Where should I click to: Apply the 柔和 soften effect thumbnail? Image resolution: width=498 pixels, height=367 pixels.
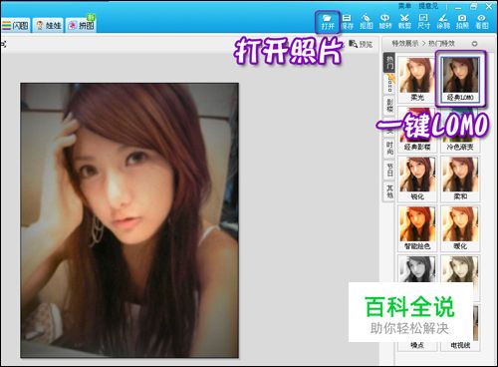coord(460,179)
